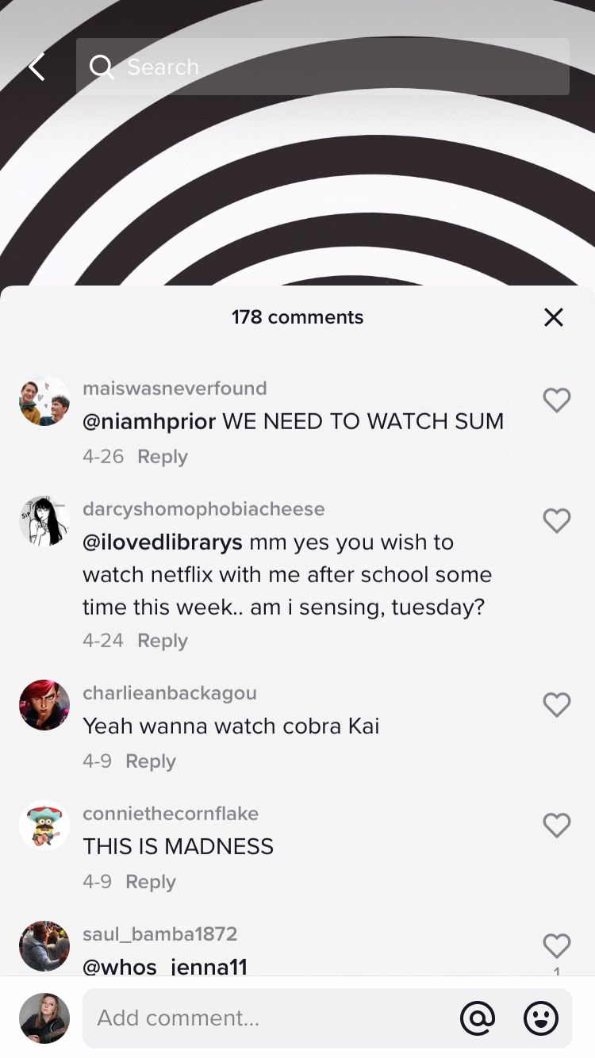This screenshot has height=1058, width=595.
Task: Tap the back arrow icon
Action: tap(36, 67)
